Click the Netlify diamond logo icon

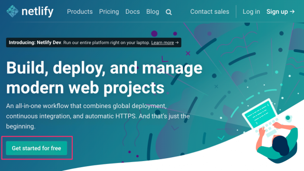(x=12, y=11)
